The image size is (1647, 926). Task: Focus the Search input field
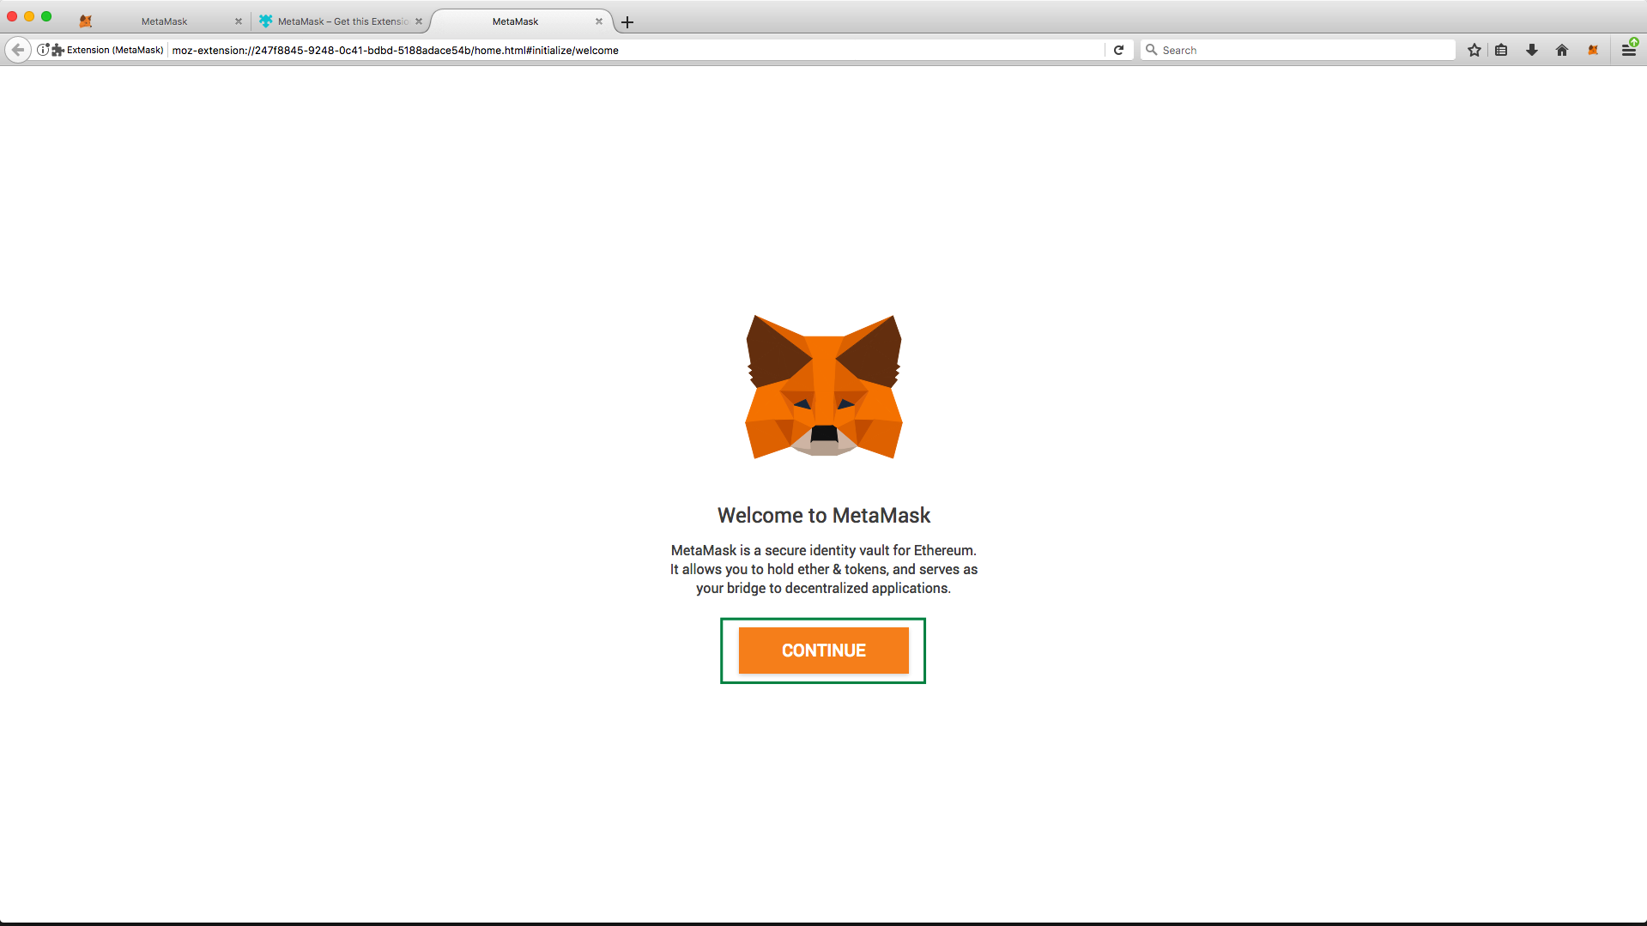point(1298,50)
